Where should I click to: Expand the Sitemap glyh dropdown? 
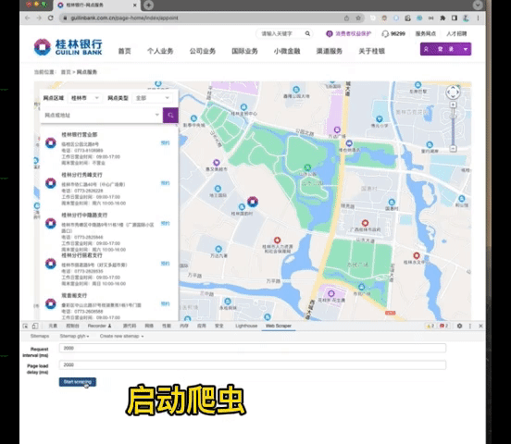pyautogui.click(x=74, y=336)
